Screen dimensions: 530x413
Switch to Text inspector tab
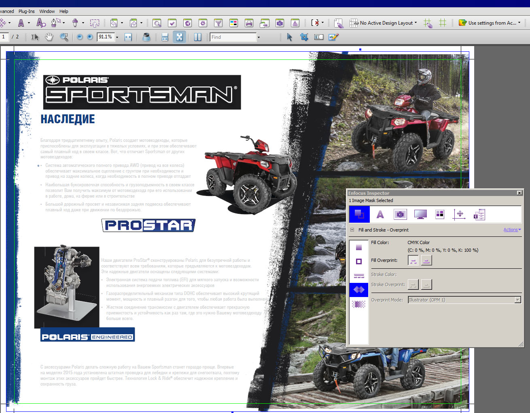click(380, 214)
